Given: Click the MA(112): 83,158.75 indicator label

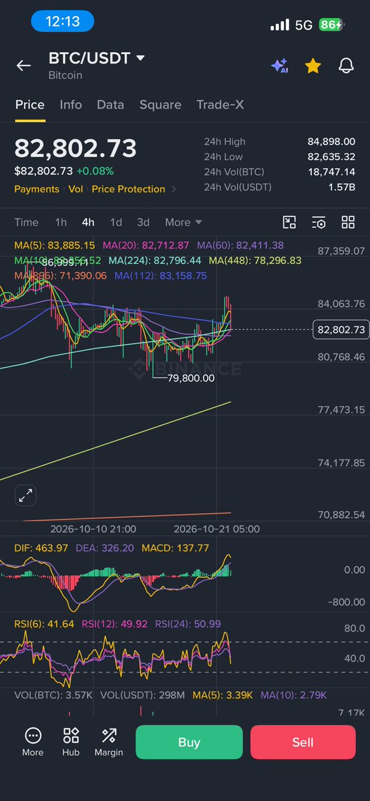Looking at the screenshot, I should (x=160, y=275).
